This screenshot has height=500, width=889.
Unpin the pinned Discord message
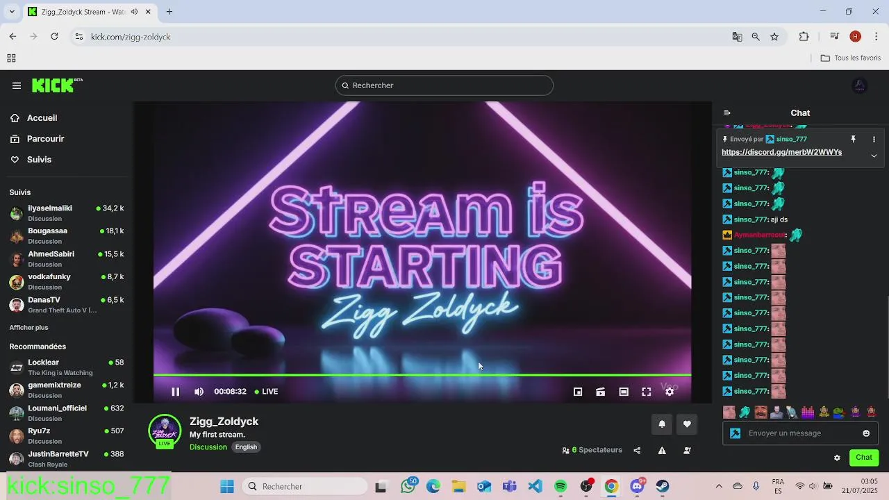click(853, 140)
